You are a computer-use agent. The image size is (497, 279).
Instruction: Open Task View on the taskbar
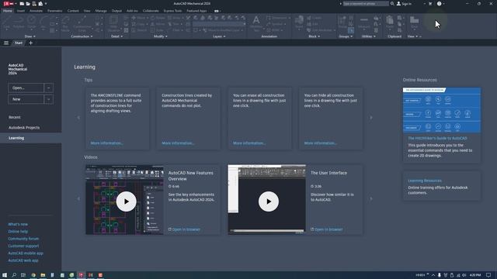[x=23, y=275]
